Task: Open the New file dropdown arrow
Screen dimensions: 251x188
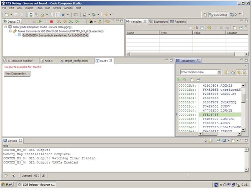Action: [11, 15]
